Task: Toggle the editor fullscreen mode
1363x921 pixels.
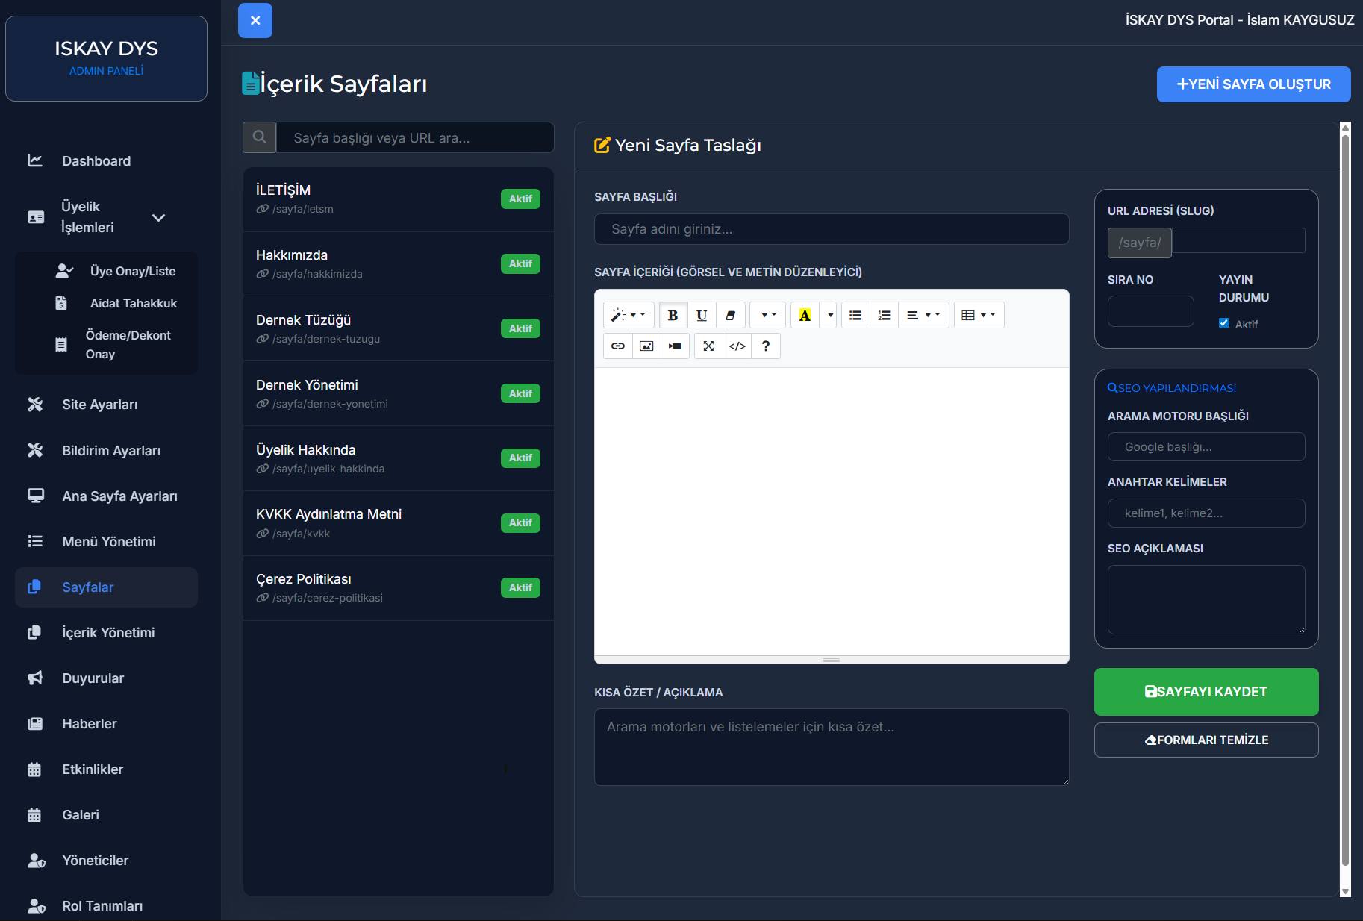Action: tap(708, 346)
